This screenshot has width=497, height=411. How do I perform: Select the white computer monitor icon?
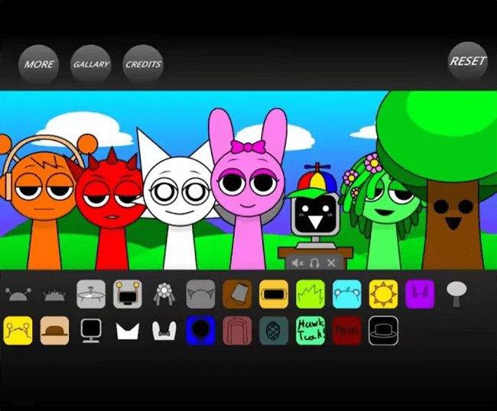pyautogui.click(x=91, y=331)
